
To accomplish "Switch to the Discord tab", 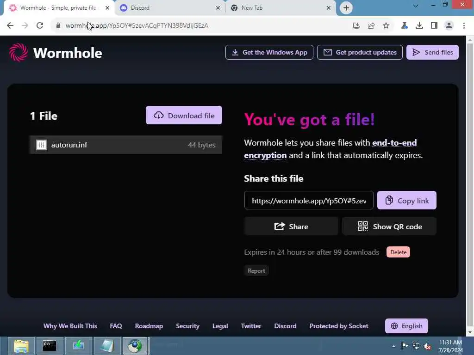I will [x=170, y=8].
